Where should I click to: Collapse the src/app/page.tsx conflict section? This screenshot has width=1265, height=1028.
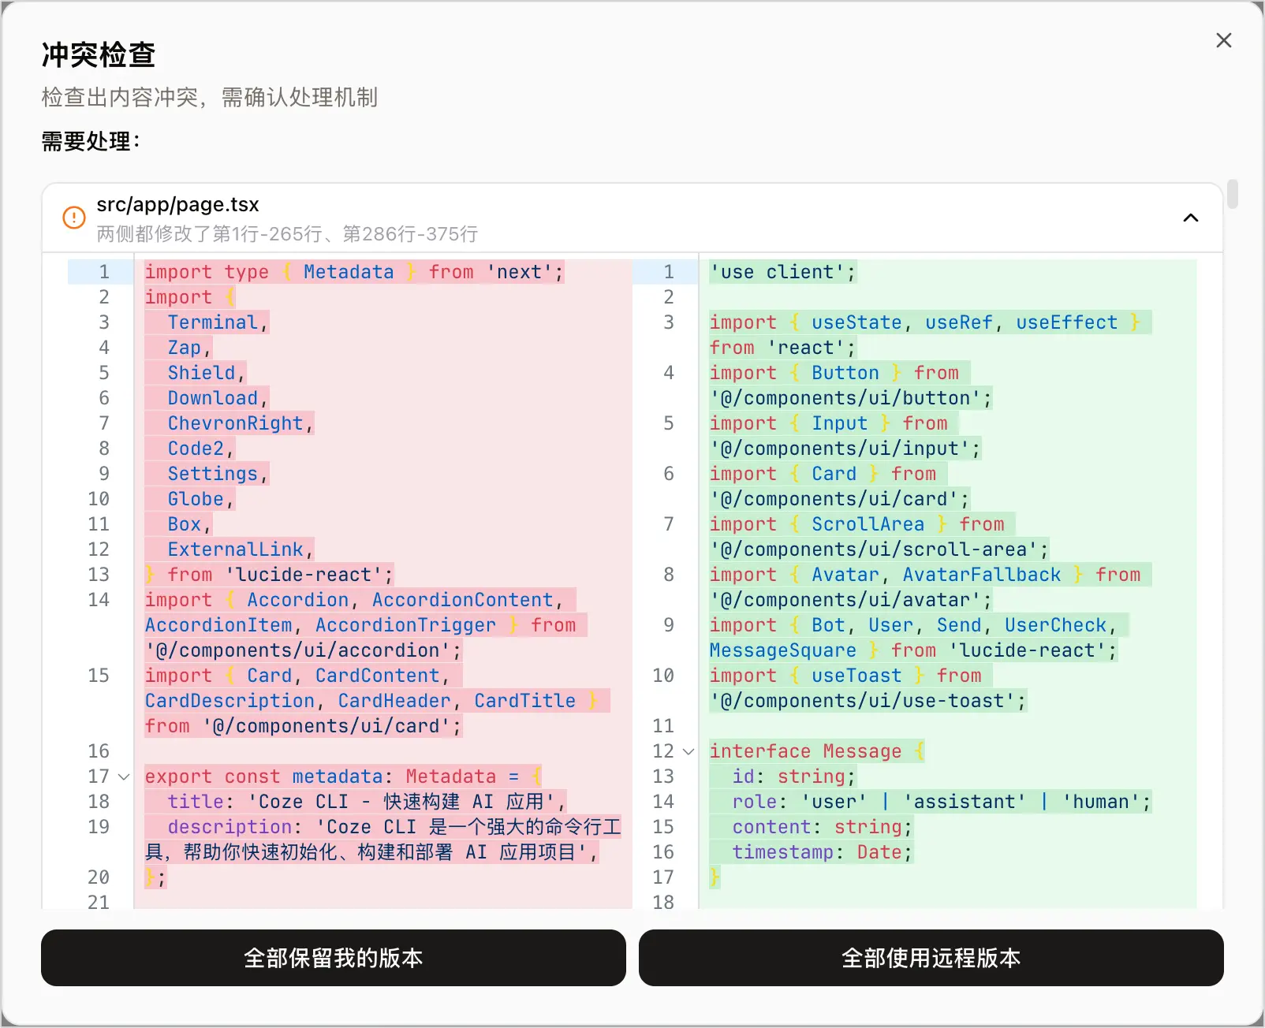pos(1191,218)
